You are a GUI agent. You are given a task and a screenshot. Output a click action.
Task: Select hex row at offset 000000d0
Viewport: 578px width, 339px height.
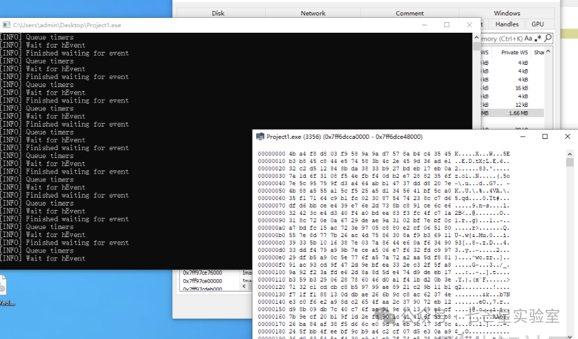click(383, 250)
